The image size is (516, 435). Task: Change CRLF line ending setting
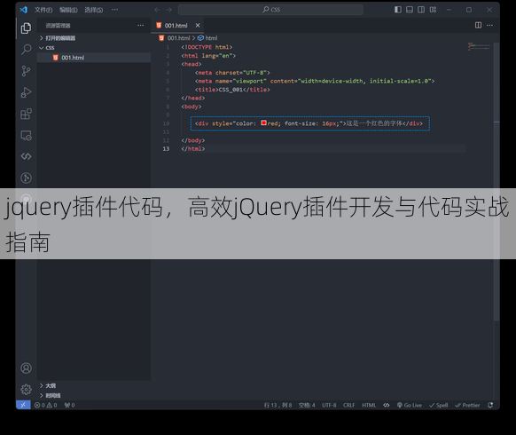(348, 405)
